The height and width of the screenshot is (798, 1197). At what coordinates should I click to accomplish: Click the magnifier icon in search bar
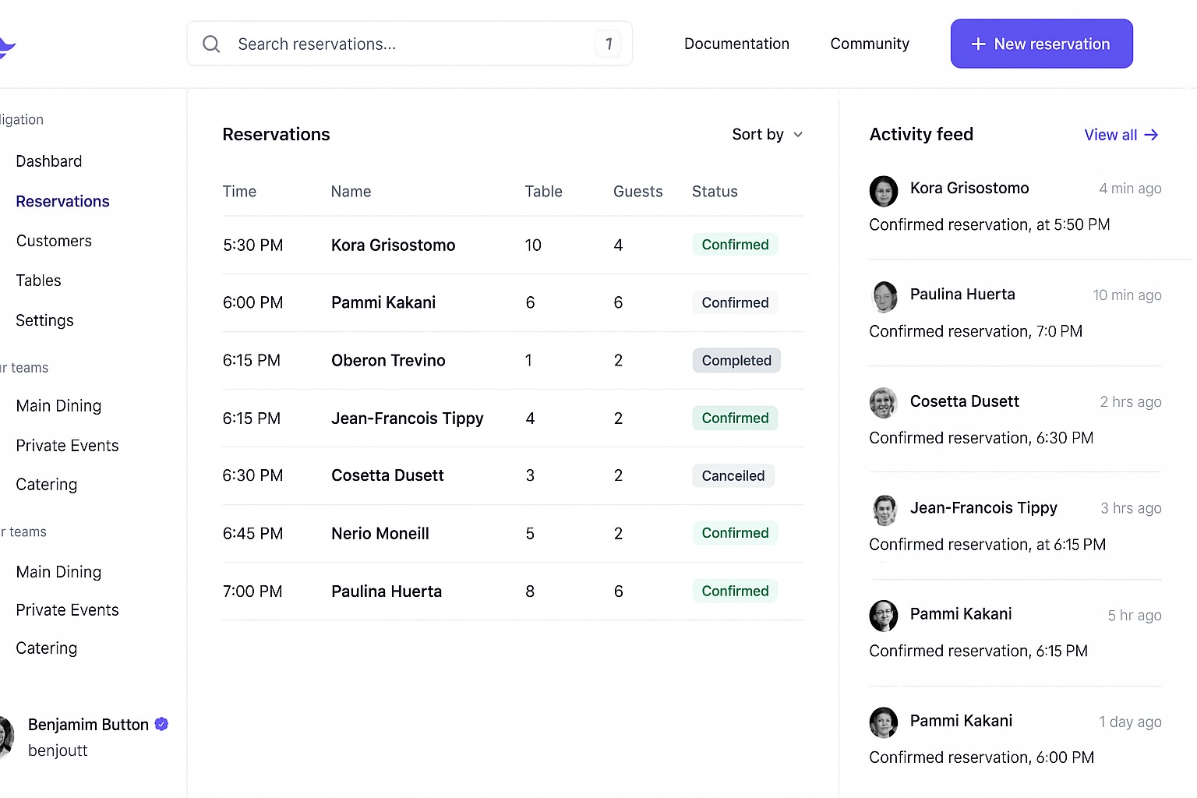211,44
